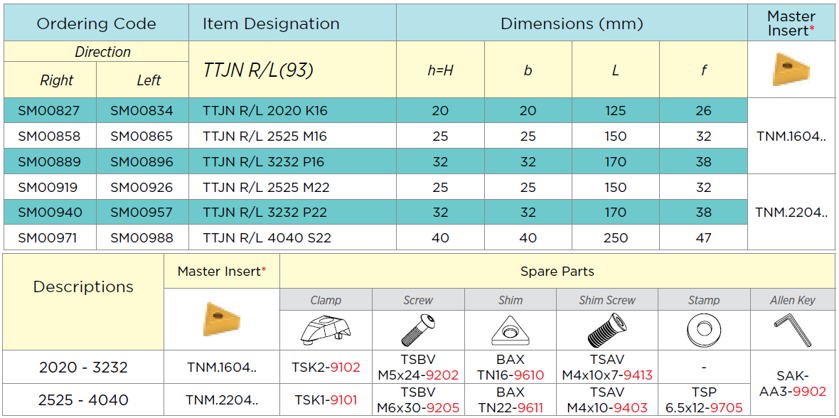Viewport: 839px width, 418px height.
Task: Click Allen key part SAK-AA3-9902
Action: point(794,383)
